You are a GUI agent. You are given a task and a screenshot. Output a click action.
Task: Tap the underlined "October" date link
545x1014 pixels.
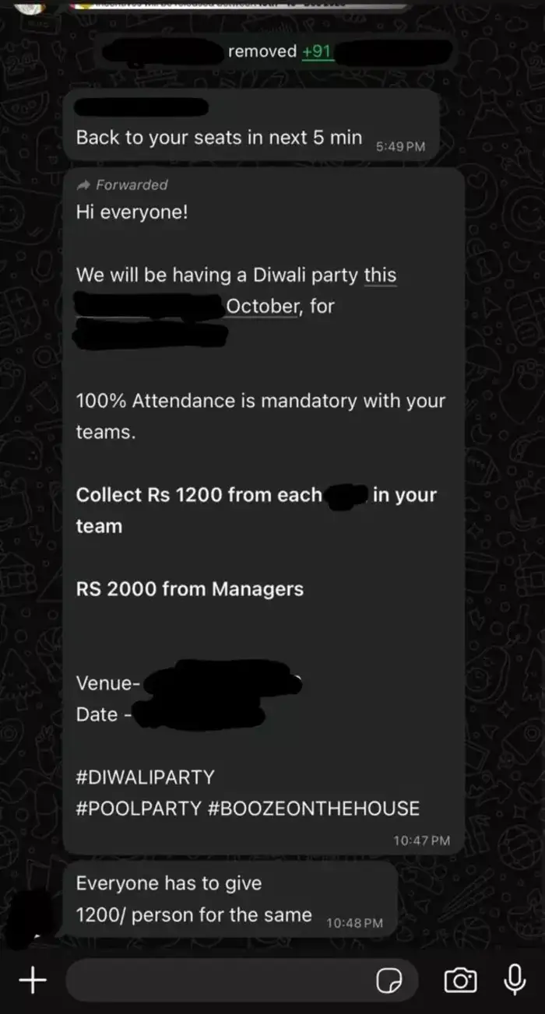[262, 307]
